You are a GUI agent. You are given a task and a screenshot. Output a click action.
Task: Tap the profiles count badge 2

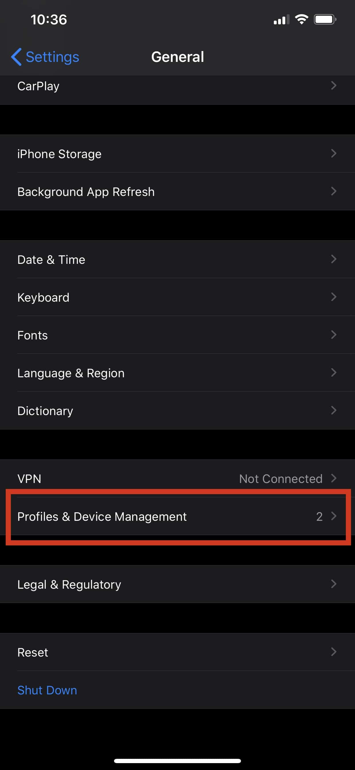click(x=319, y=516)
